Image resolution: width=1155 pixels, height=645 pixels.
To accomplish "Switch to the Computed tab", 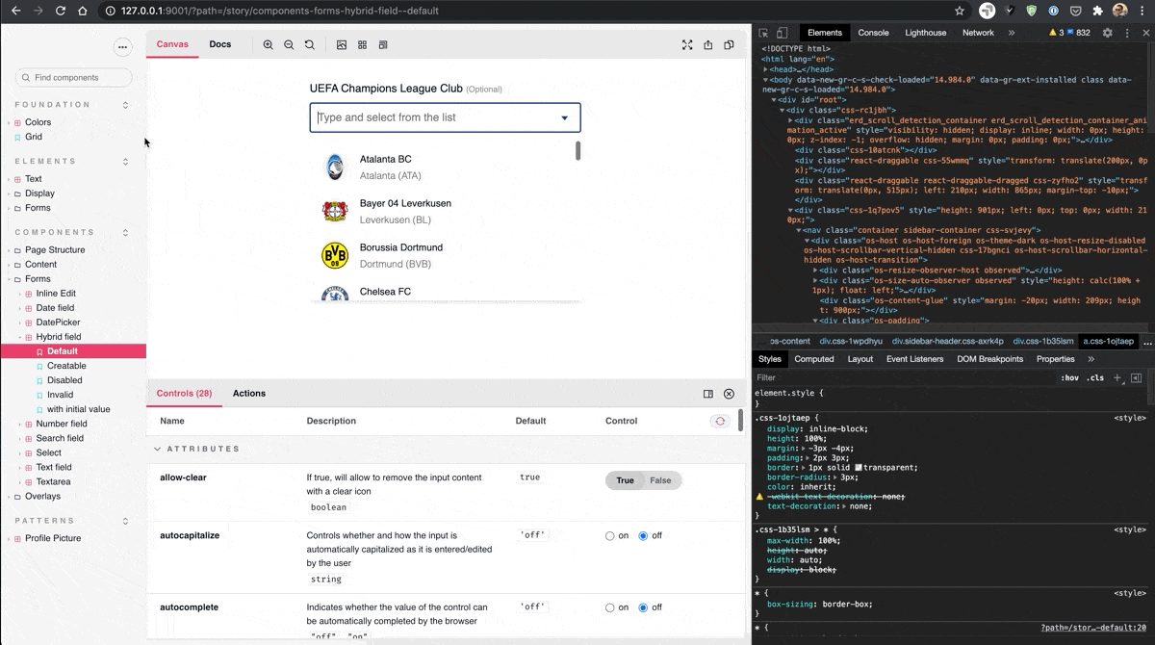I will click(x=814, y=359).
